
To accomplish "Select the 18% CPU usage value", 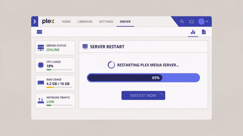I will (x=50, y=66).
